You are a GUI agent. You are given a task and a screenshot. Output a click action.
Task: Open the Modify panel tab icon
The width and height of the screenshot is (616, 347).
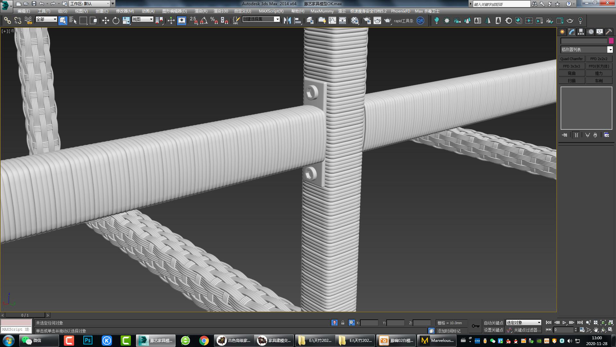[571, 32]
